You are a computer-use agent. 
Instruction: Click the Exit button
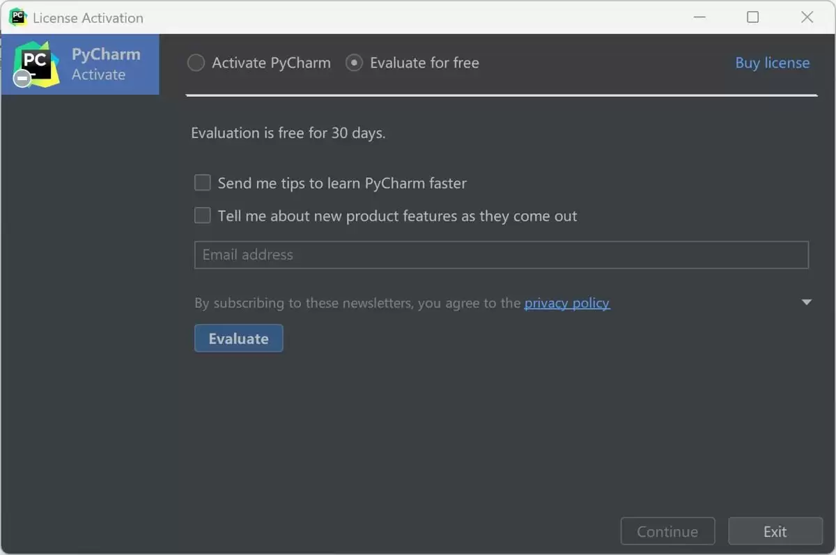coord(775,531)
